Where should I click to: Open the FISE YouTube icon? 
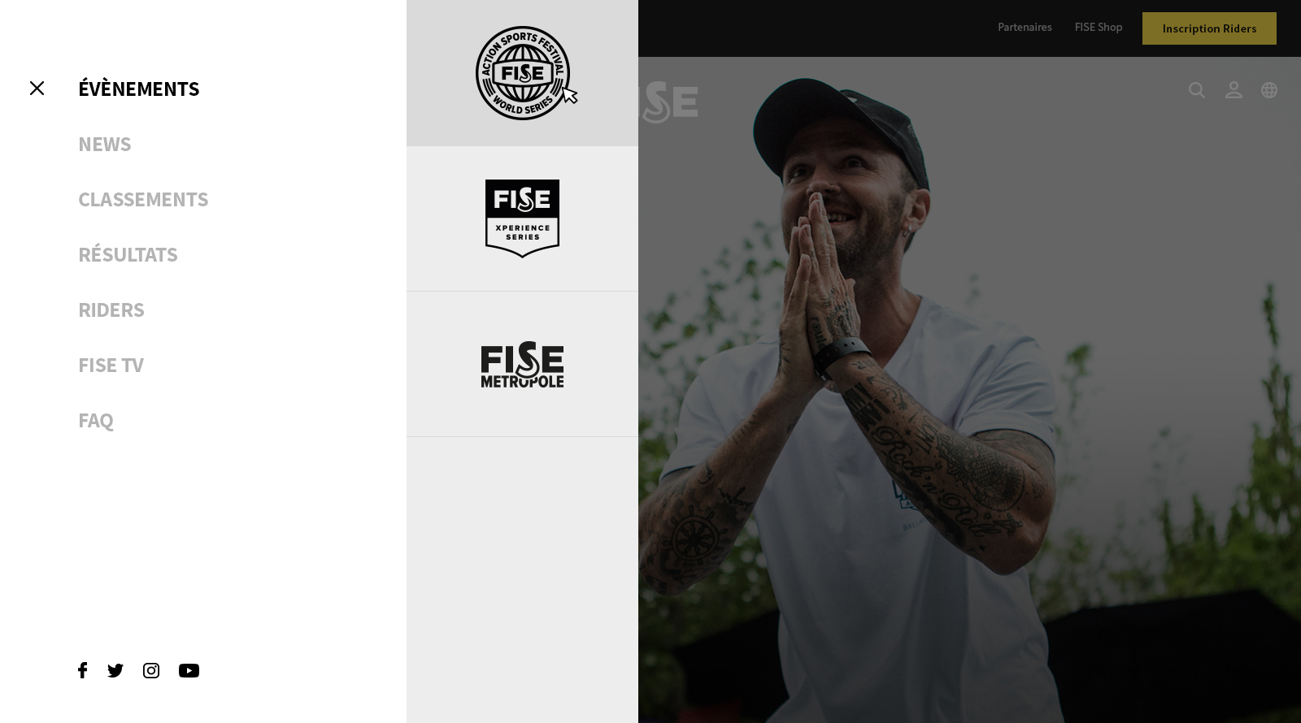[189, 670]
